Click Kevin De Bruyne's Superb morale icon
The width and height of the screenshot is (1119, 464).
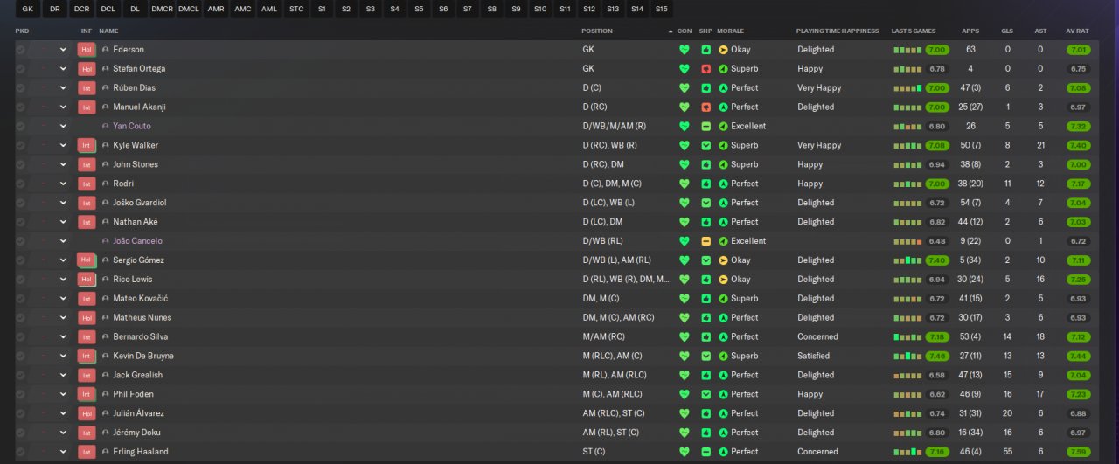(x=723, y=357)
